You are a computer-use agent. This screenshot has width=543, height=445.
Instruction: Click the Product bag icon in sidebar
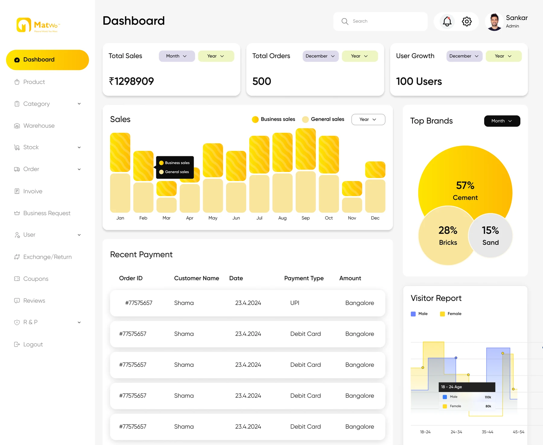click(x=17, y=82)
